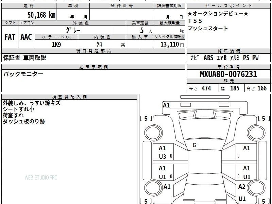Select the セールスポイント header
The image size is (272, 204).
tap(228, 6)
